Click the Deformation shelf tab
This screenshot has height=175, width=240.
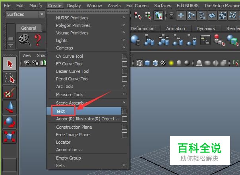click(143, 29)
